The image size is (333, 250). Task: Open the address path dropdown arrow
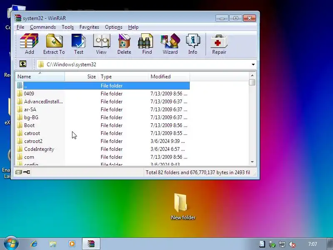[253, 65]
